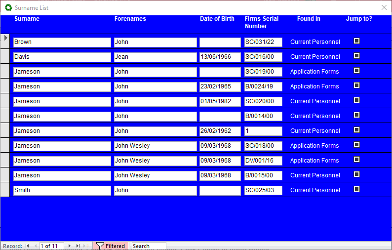Toggle the Filtered button in navigation bar

click(111, 246)
